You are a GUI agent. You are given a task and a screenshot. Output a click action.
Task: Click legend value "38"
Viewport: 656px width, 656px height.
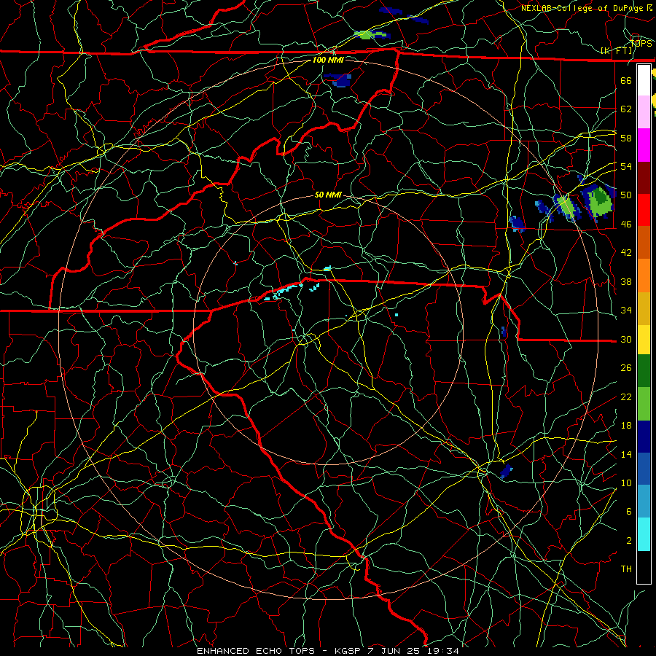point(626,281)
